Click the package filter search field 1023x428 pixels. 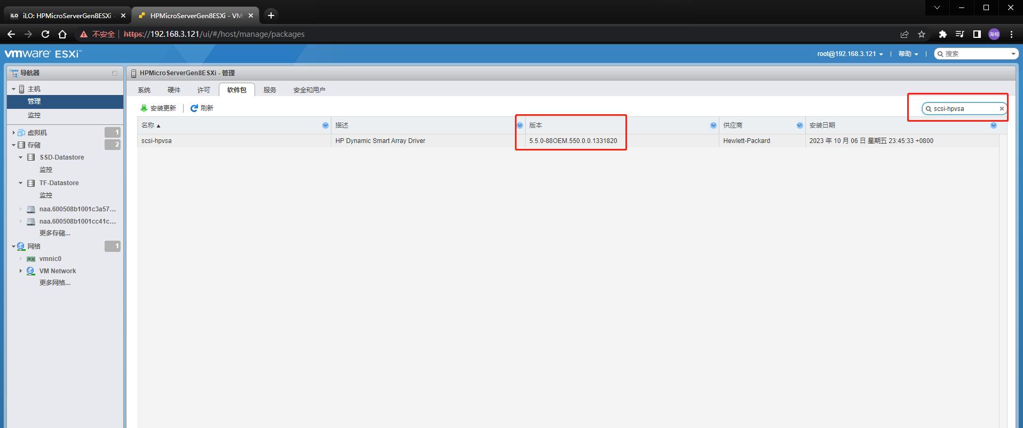964,109
